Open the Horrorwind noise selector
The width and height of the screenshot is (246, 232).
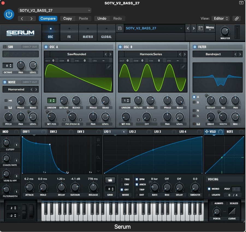16,89
